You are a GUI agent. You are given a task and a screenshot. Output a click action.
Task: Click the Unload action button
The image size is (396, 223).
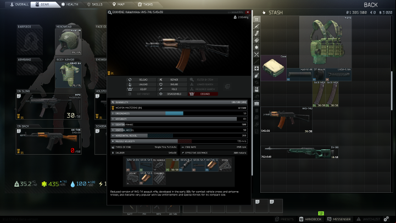click(141, 85)
